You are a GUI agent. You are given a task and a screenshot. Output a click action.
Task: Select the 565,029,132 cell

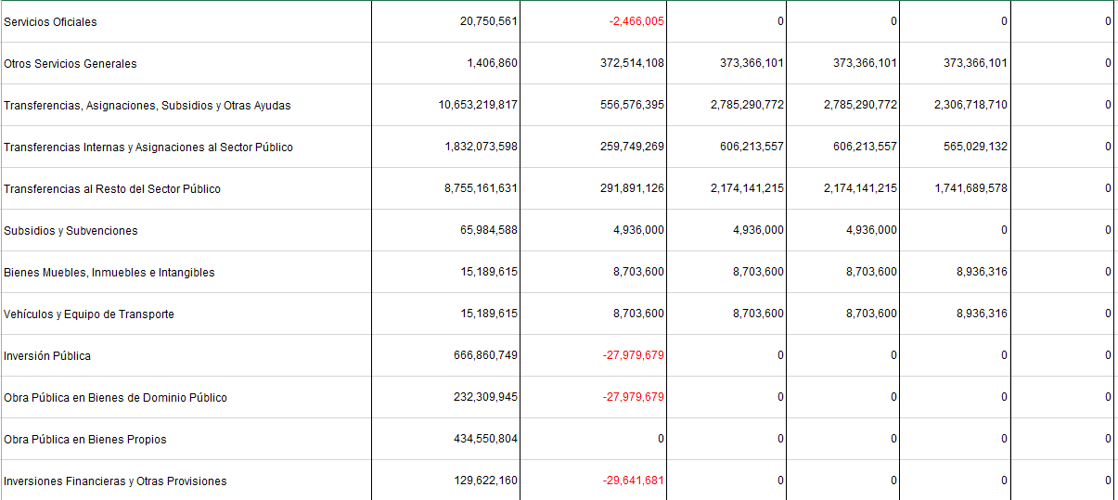(x=955, y=147)
